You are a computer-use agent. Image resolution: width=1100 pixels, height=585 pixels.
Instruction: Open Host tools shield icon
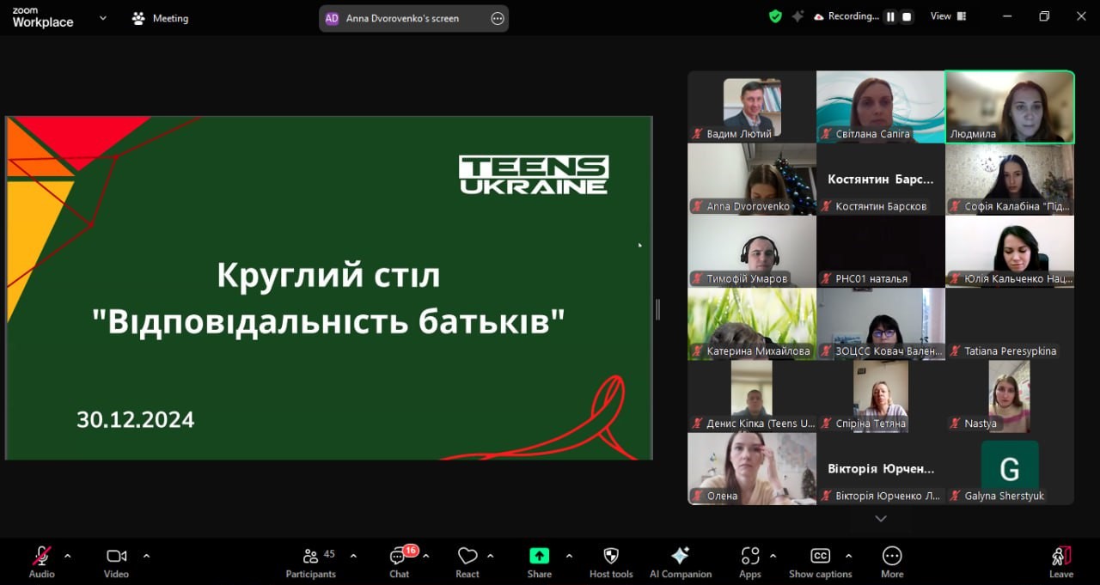611,556
